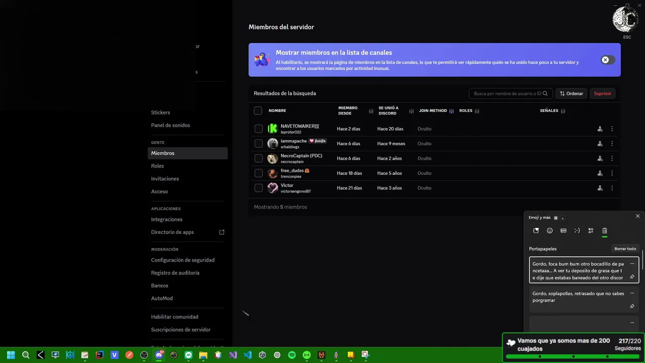Select the clipboard history tab icon
Viewport: 645px width, 363px height.
(x=605, y=230)
